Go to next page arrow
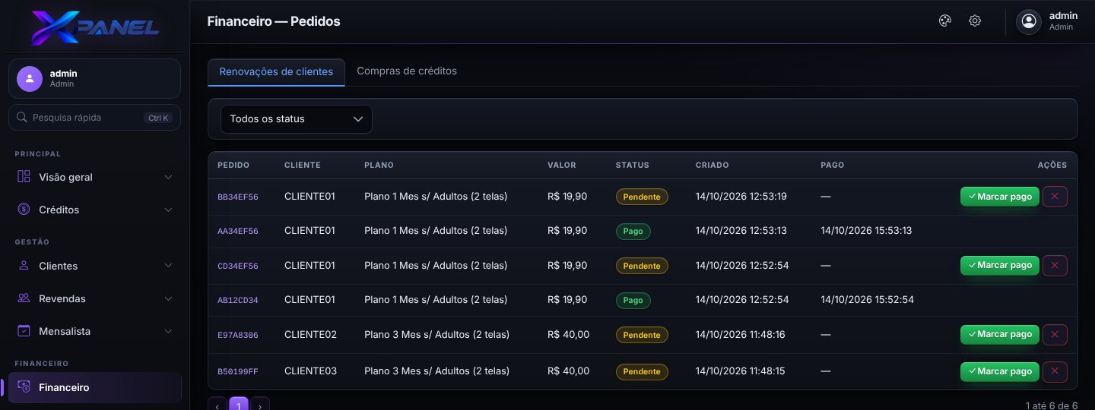Image resolution: width=1095 pixels, height=410 pixels. [x=260, y=406]
